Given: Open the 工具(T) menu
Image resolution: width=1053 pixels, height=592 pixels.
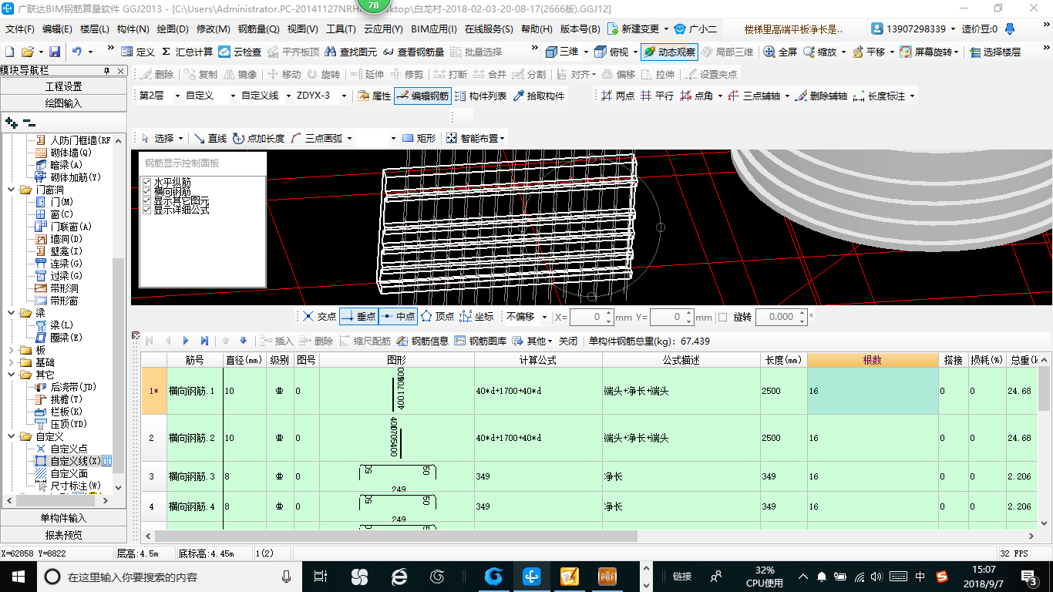Looking at the screenshot, I should point(341,29).
